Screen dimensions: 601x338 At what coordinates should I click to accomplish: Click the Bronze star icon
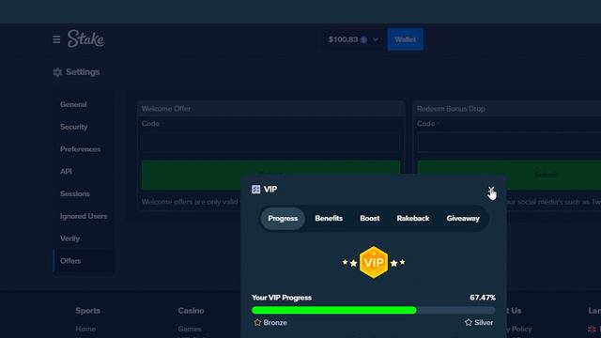tap(257, 323)
